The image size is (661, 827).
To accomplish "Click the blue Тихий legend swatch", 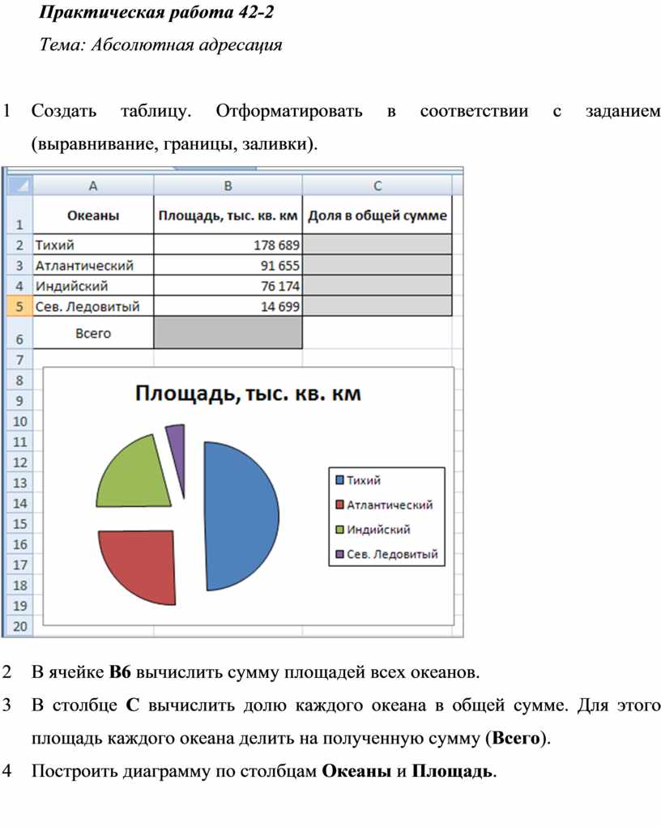I will coord(339,480).
